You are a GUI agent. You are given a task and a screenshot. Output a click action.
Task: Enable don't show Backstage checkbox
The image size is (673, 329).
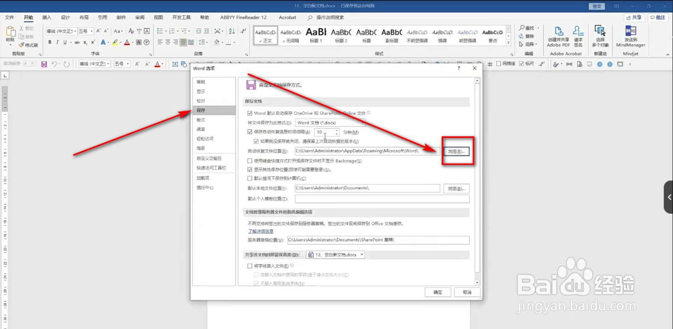(x=250, y=161)
